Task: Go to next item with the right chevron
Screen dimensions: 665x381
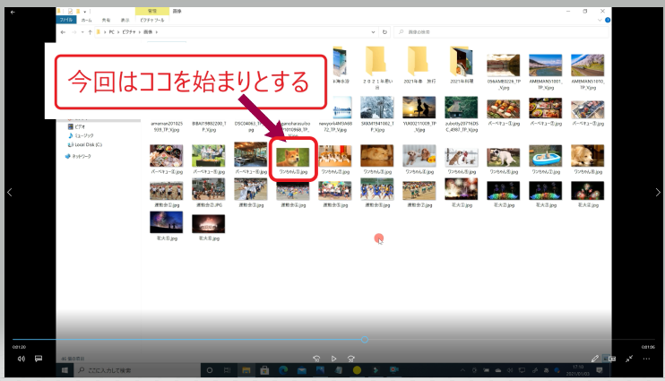Action: (x=658, y=192)
